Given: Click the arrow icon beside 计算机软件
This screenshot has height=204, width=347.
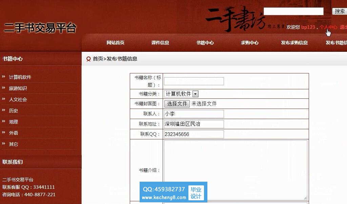Looking at the screenshot, I should click(3, 76).
